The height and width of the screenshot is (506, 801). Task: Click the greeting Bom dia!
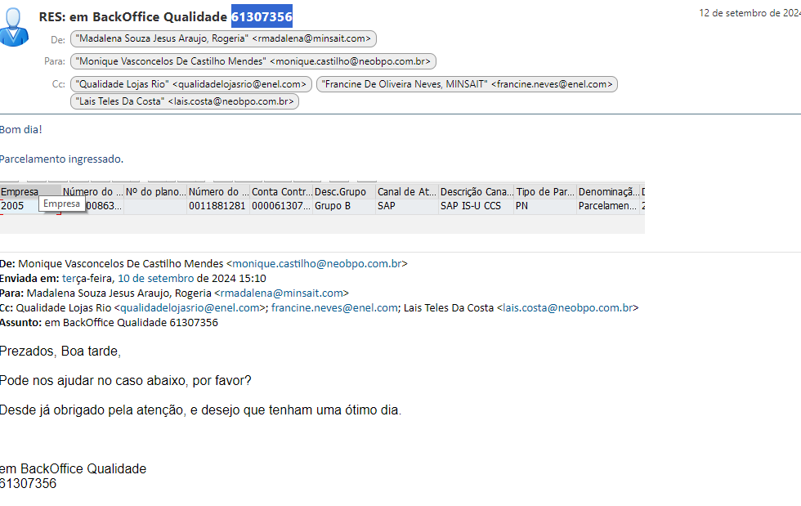pos(21,129)
